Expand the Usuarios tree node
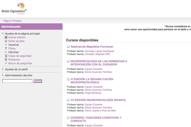Viewport: 191px width, 127px height. [6, 45]
